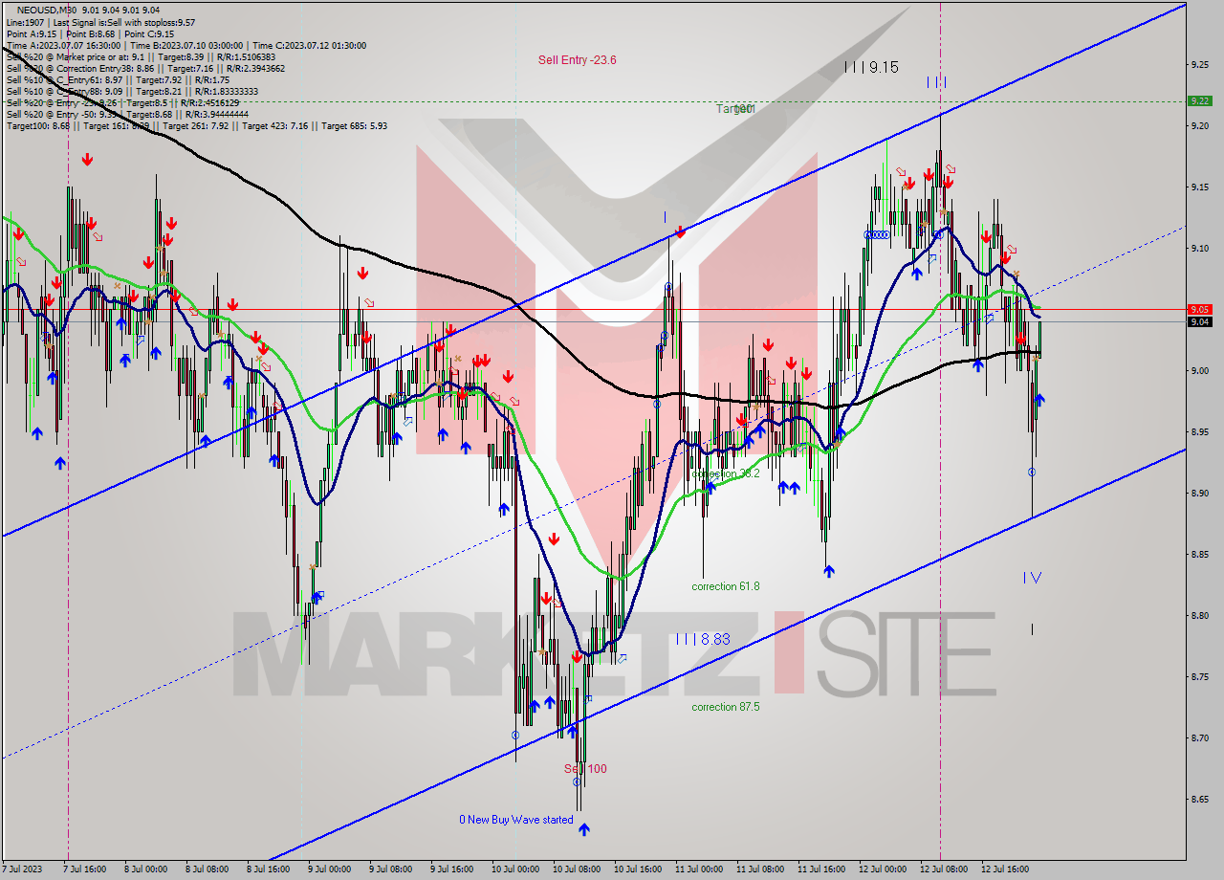Image resolution: width=1224 pixels, height=880 pixels.
Task: Select the '9 Jul 16:00' time axis label
Action: (x=452, y=869)
